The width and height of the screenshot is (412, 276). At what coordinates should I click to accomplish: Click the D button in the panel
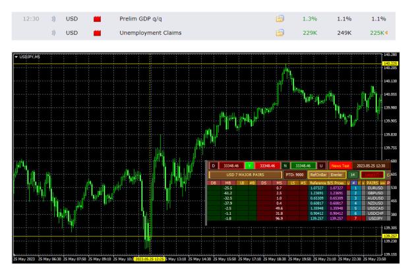pos(214,166)
